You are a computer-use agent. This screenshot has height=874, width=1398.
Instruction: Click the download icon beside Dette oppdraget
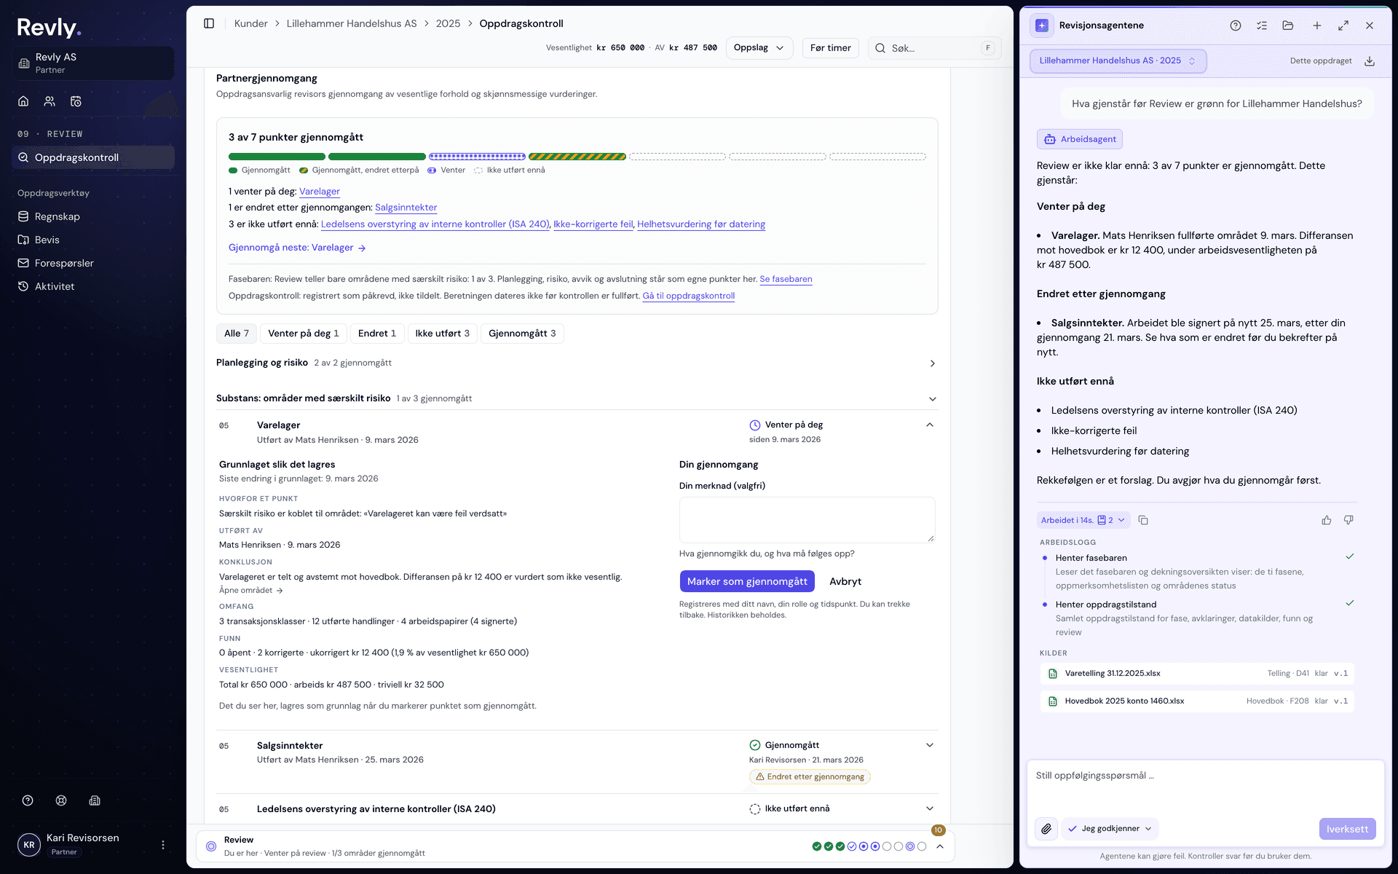[1370, 61]
